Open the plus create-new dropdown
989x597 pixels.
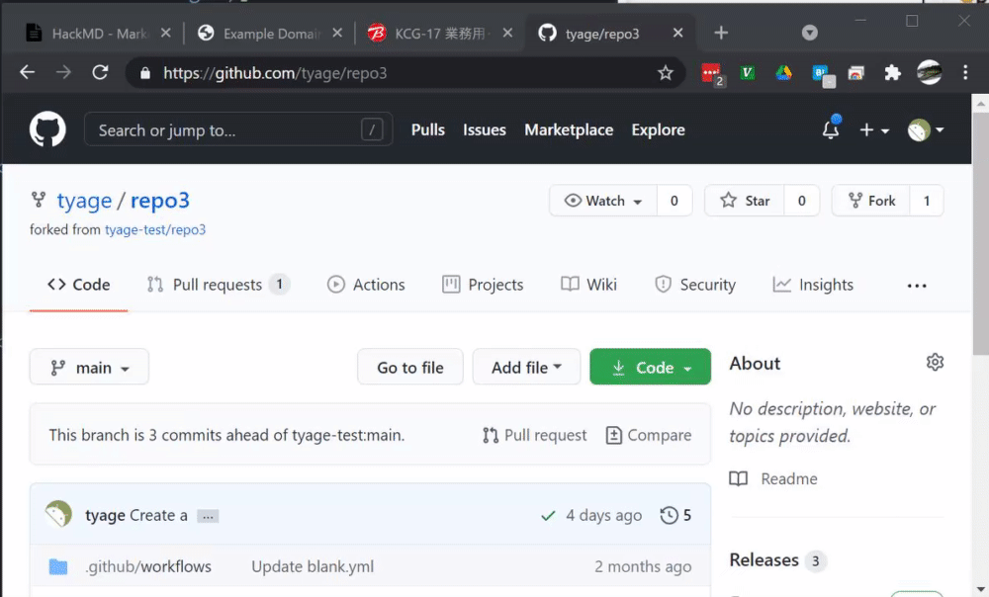[874, 129]
